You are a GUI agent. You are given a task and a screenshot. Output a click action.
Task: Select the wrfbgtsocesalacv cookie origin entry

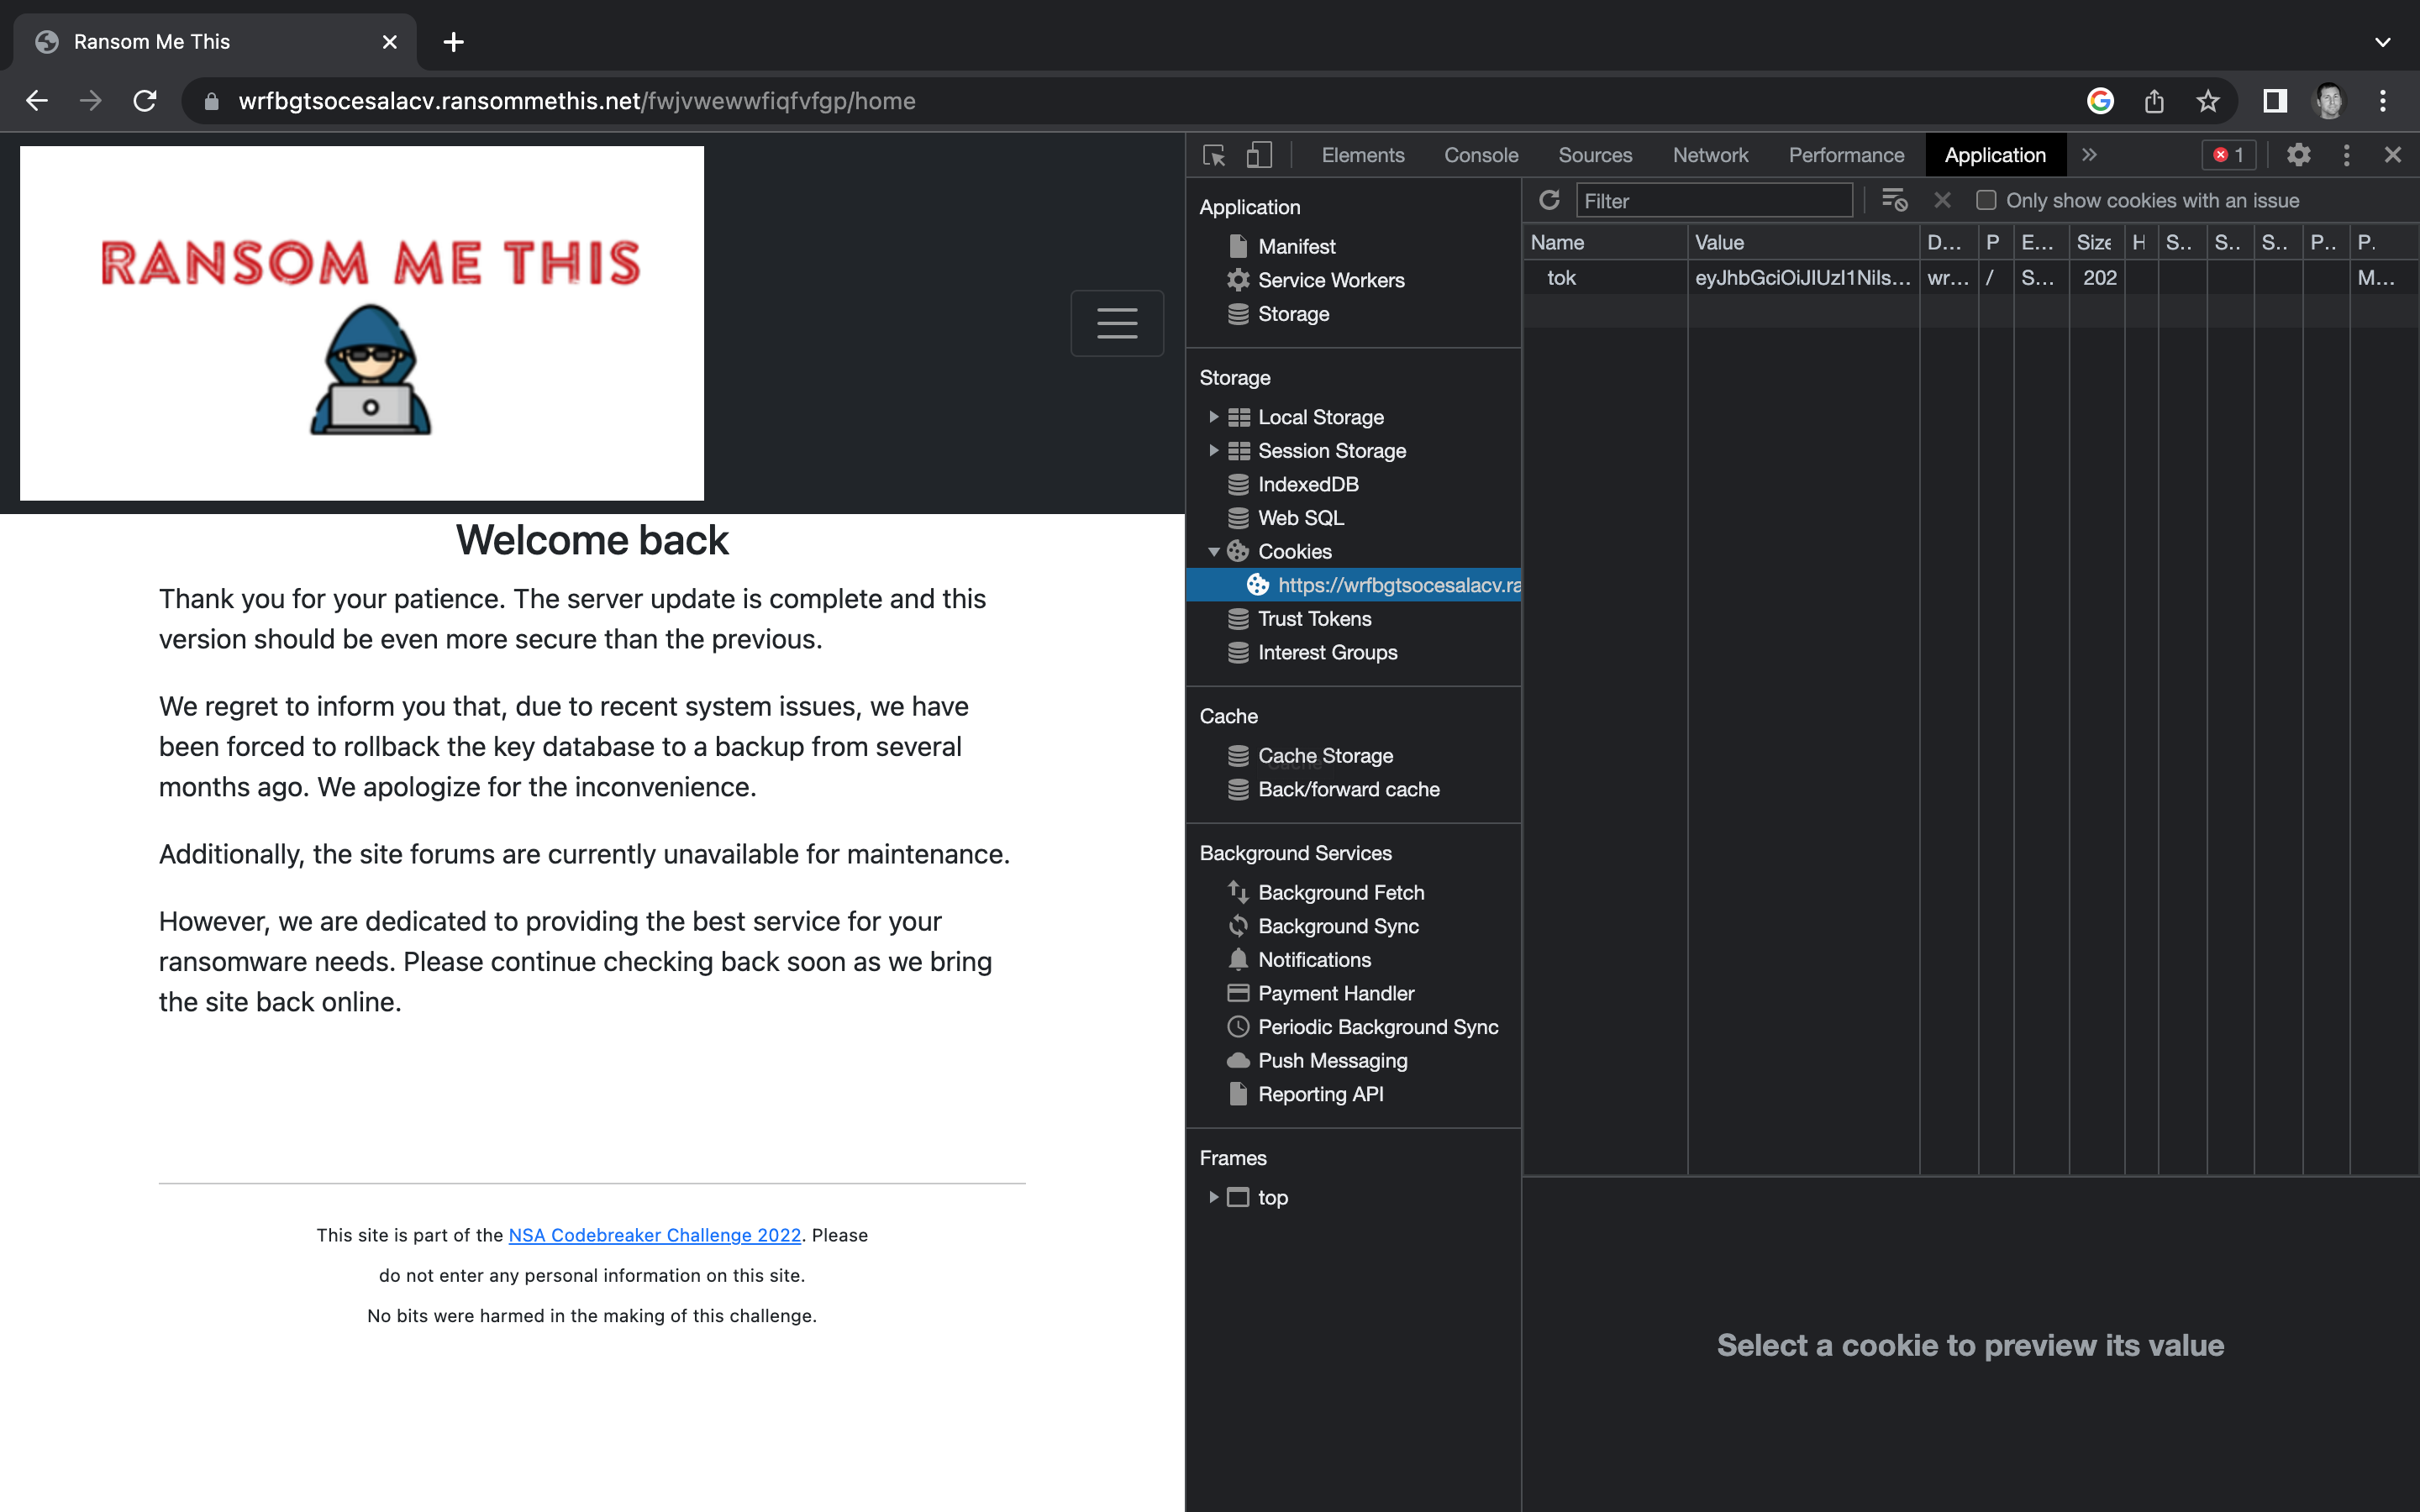tap(1354, 585)
